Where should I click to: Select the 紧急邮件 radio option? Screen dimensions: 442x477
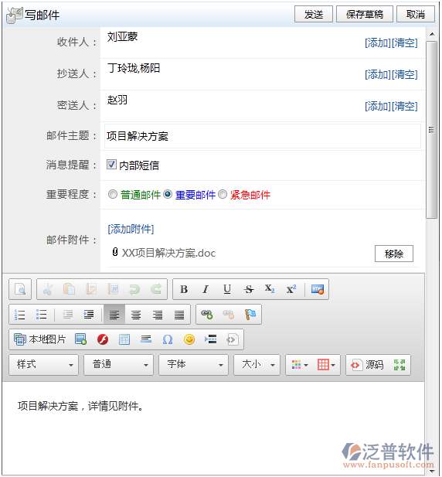coord(223,194)
